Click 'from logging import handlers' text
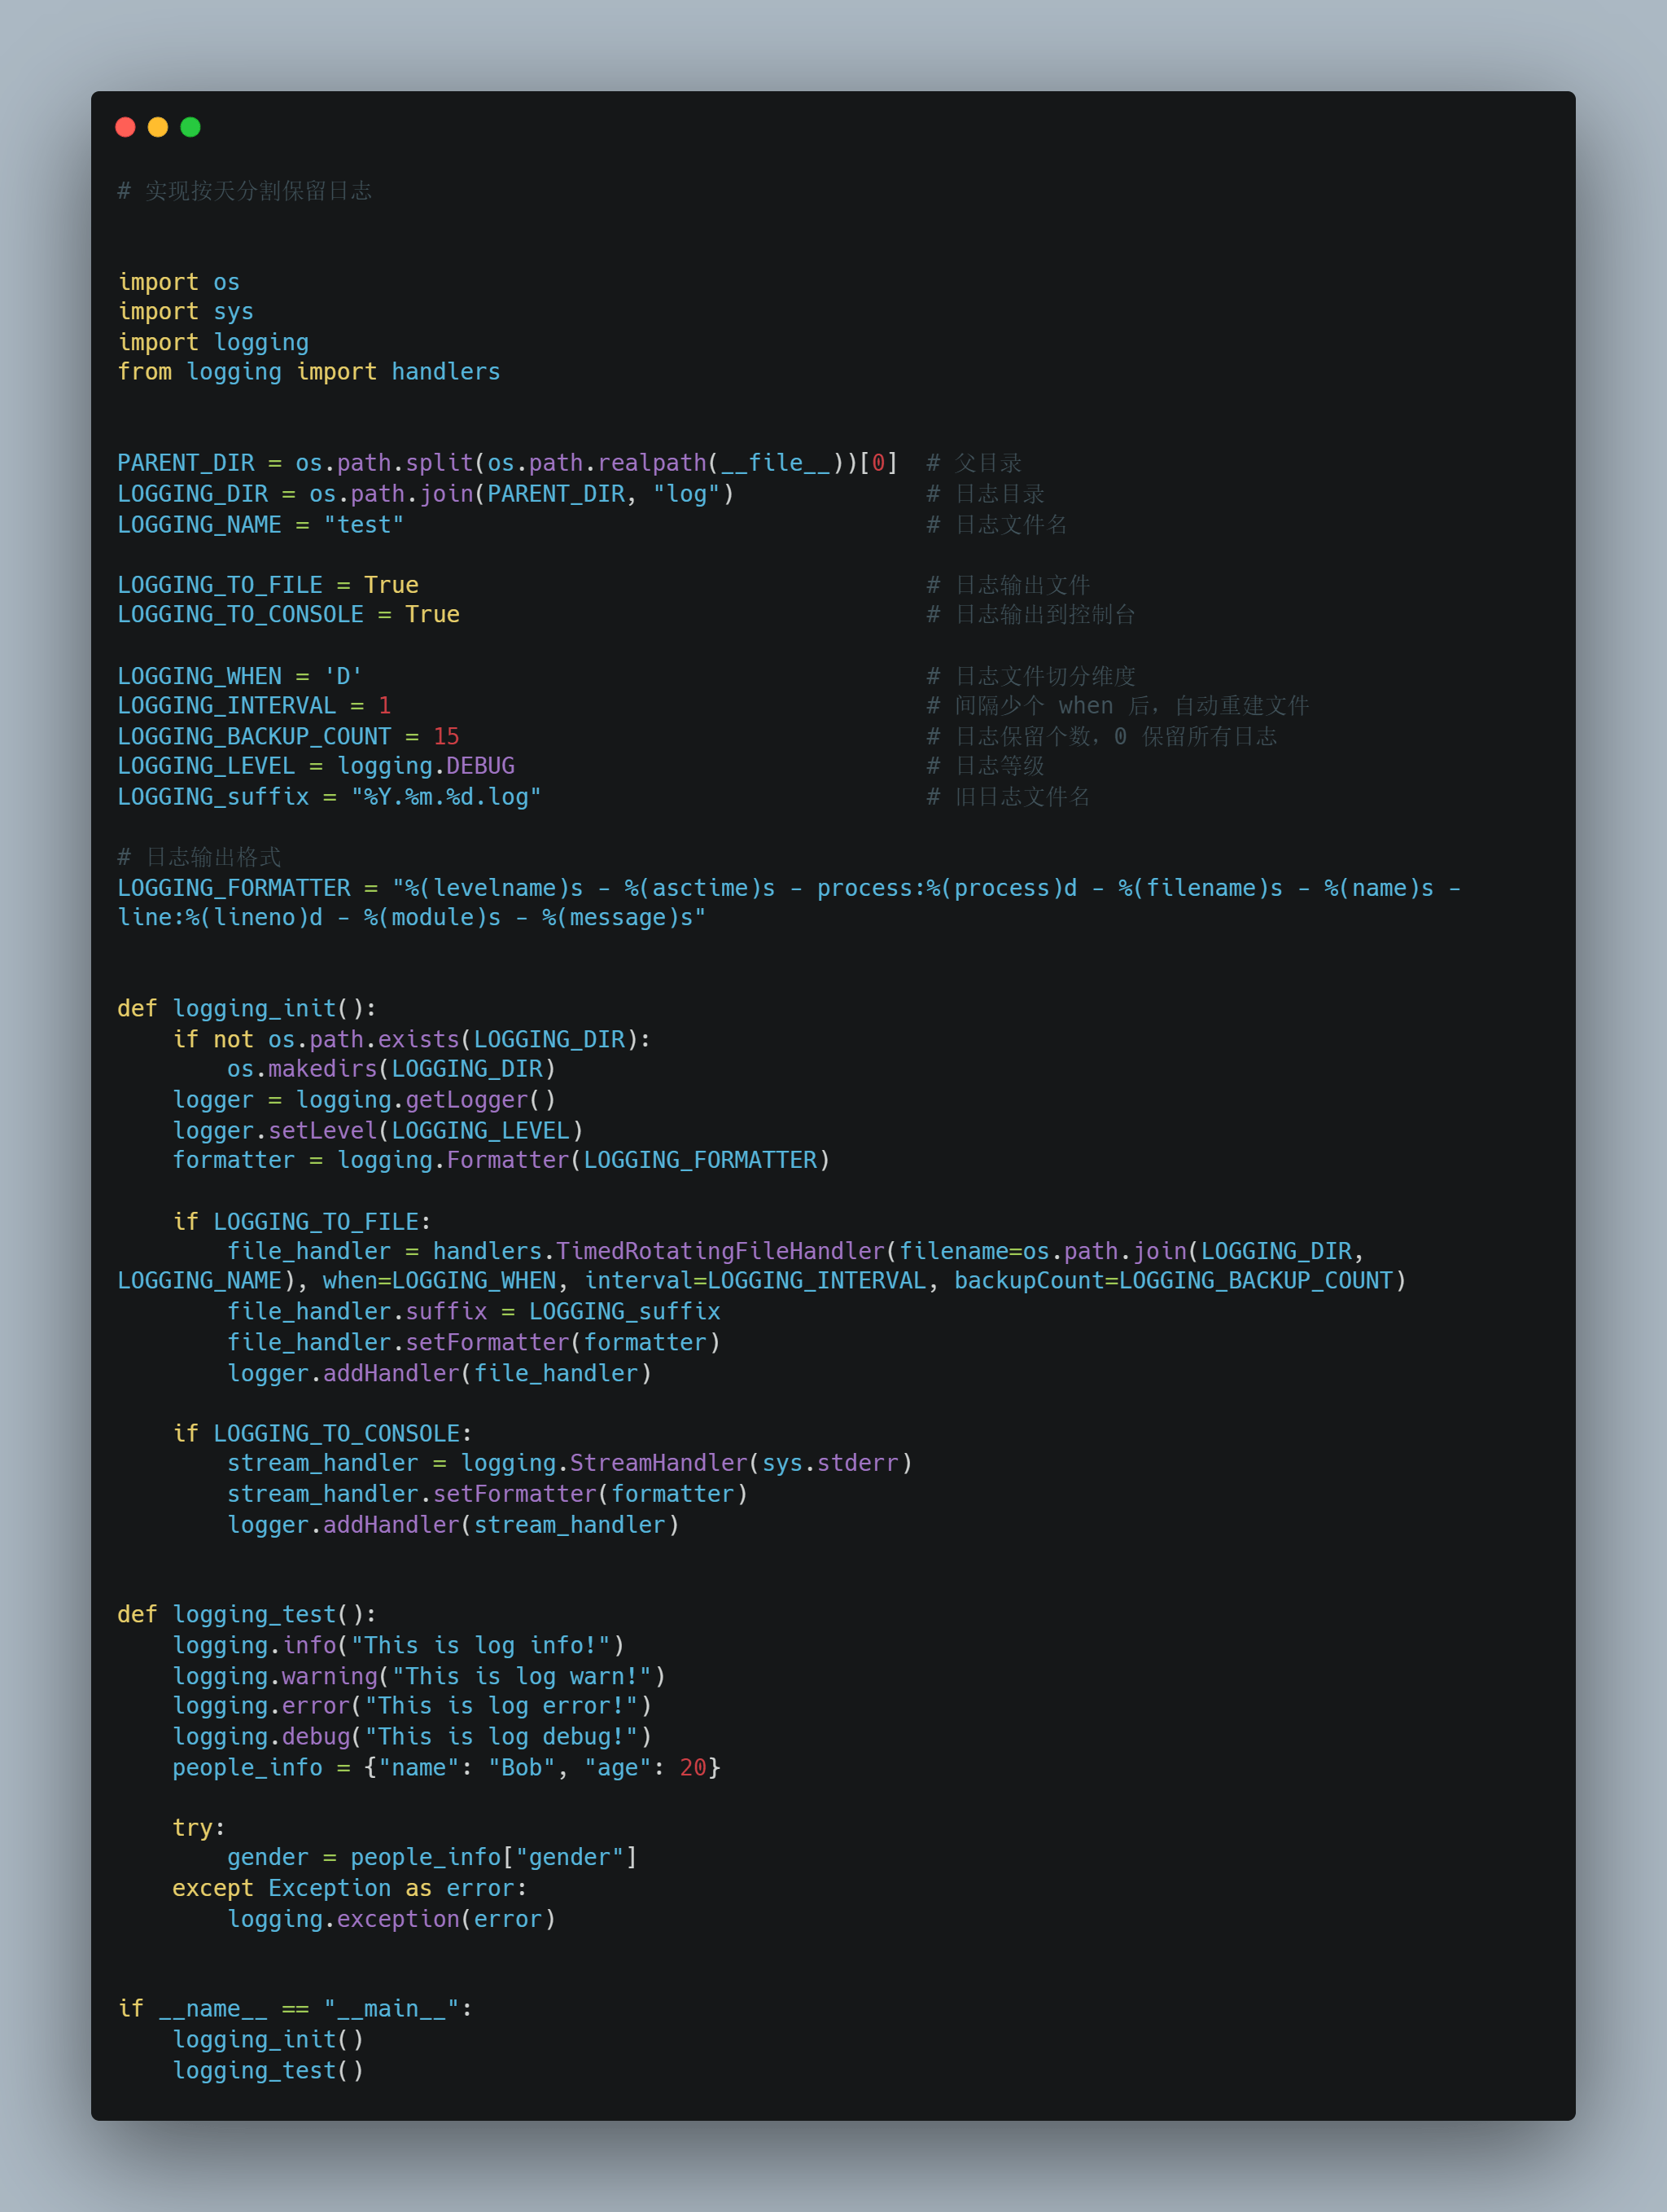1667x2212 pixels. click(308, 372)
